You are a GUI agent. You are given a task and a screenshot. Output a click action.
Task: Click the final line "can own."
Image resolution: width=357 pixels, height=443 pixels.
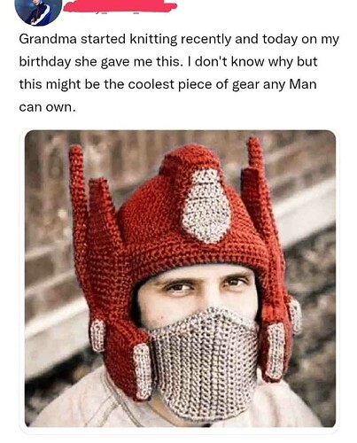(x=48, y=107)
